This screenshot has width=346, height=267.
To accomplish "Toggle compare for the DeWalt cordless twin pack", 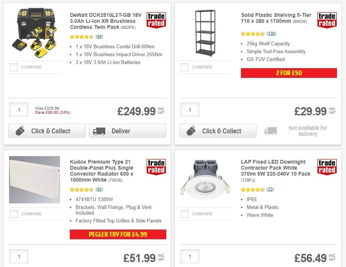I will [x=14, y=67].
